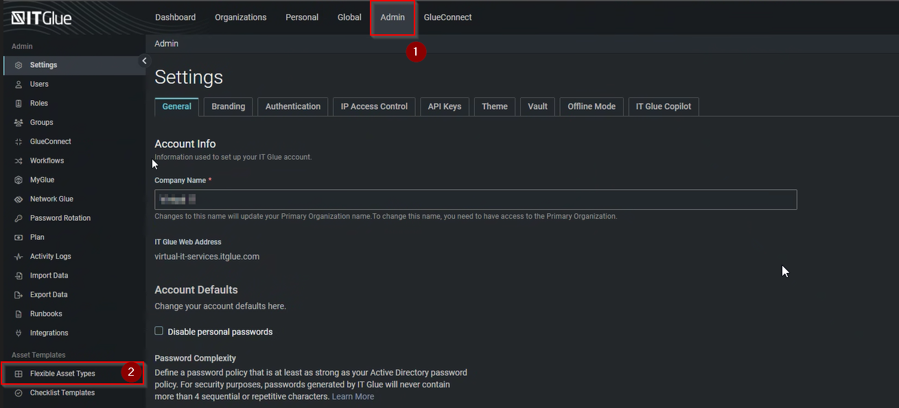Viewport: 899px width, 408px height.
Task: Open the Dashboard menu
Action: tap(175, 17)
